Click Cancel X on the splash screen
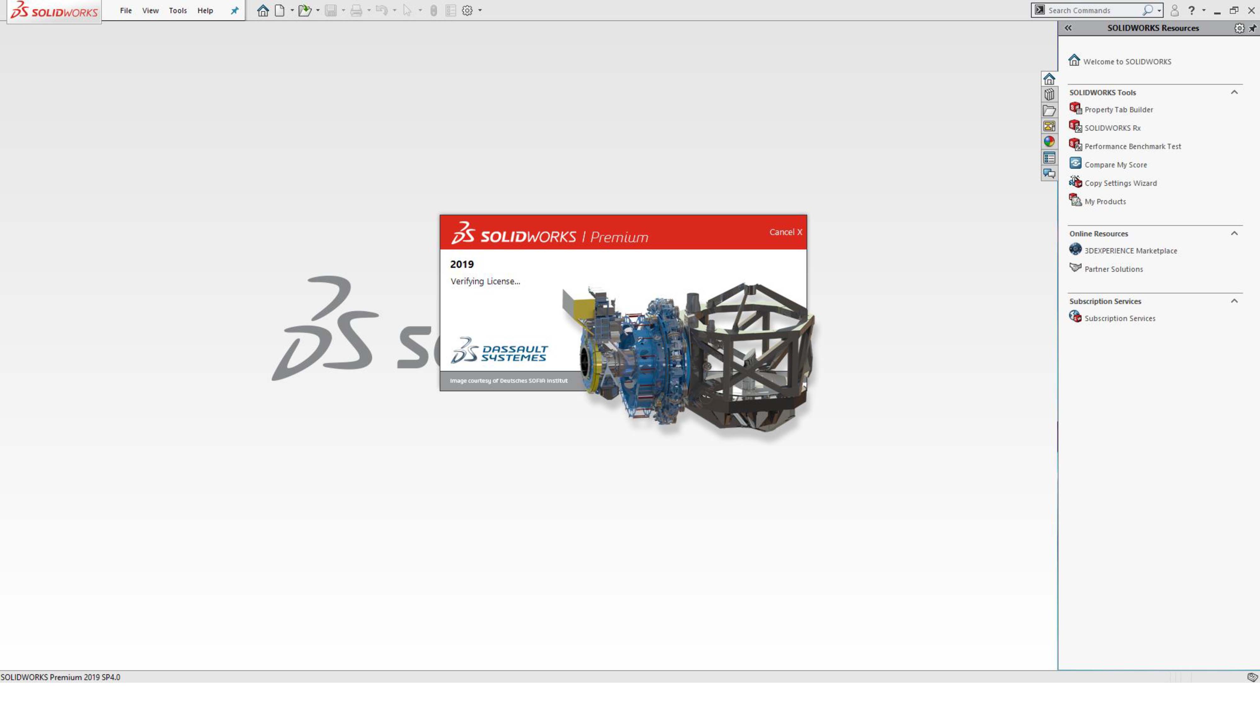Viewport: 1260px width, 709px height. (786, 232)
